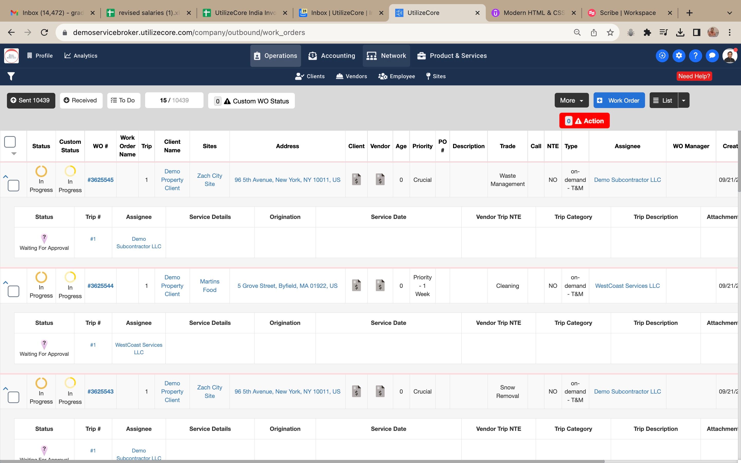Image resolution: width=741 pixels, height=463 pixels.
Task: Expand the List view dropdown arrow
Action: (x=684, y=100)
